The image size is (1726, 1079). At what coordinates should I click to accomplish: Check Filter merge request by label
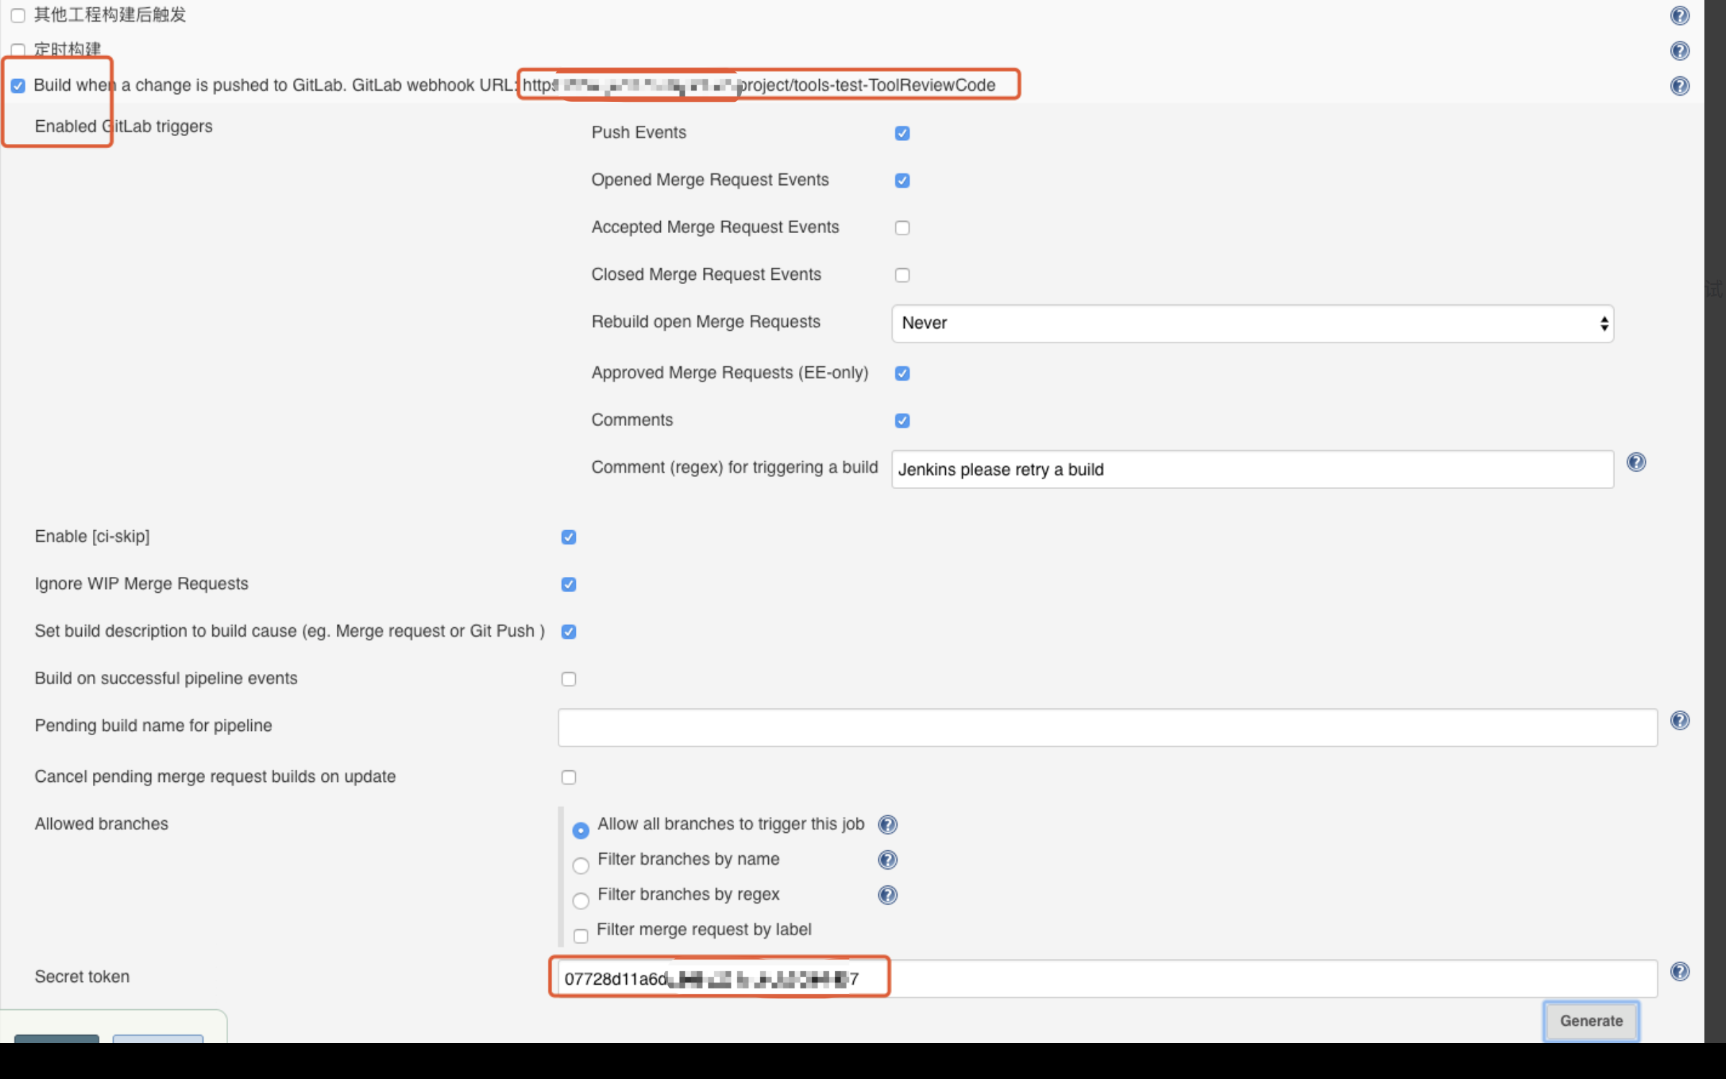click(x=580, y=936)
